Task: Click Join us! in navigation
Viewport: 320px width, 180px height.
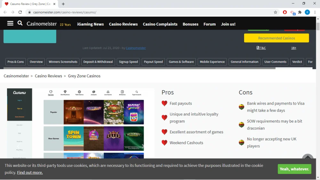Action: (x=228, y=24)
